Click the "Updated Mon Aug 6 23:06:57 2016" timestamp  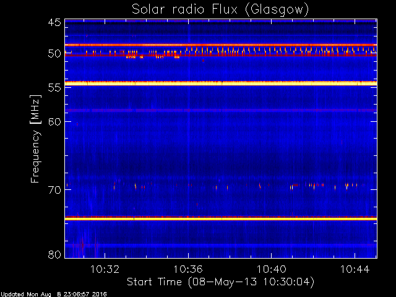click(54, 295)
